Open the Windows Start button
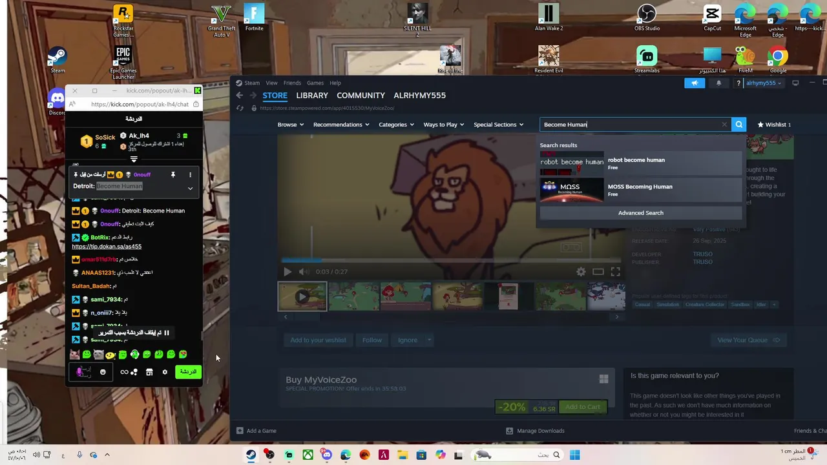This screenshot has width=827, height=465. [574, 455]
